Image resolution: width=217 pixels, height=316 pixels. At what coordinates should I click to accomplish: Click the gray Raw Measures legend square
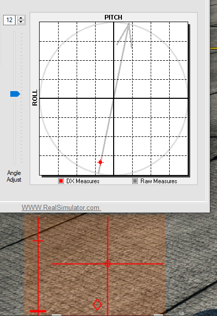pyautogui.click(x=135, y=181)
